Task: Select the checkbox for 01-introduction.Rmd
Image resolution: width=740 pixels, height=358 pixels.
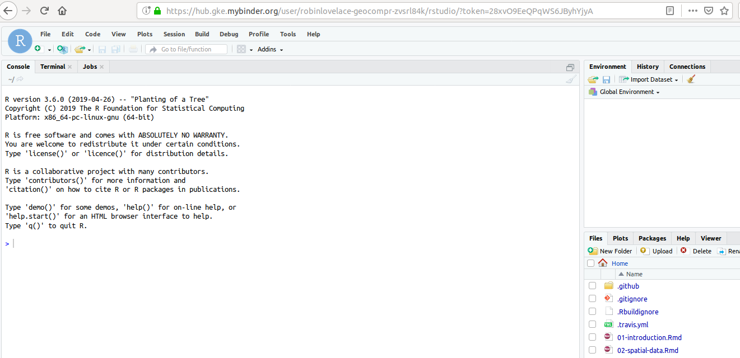Action: (x=592, y=337)
